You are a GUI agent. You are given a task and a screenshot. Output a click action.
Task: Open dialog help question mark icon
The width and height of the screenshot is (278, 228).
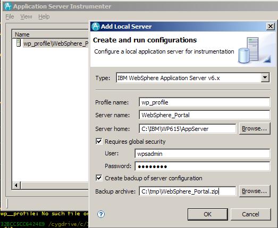(101, 214)
